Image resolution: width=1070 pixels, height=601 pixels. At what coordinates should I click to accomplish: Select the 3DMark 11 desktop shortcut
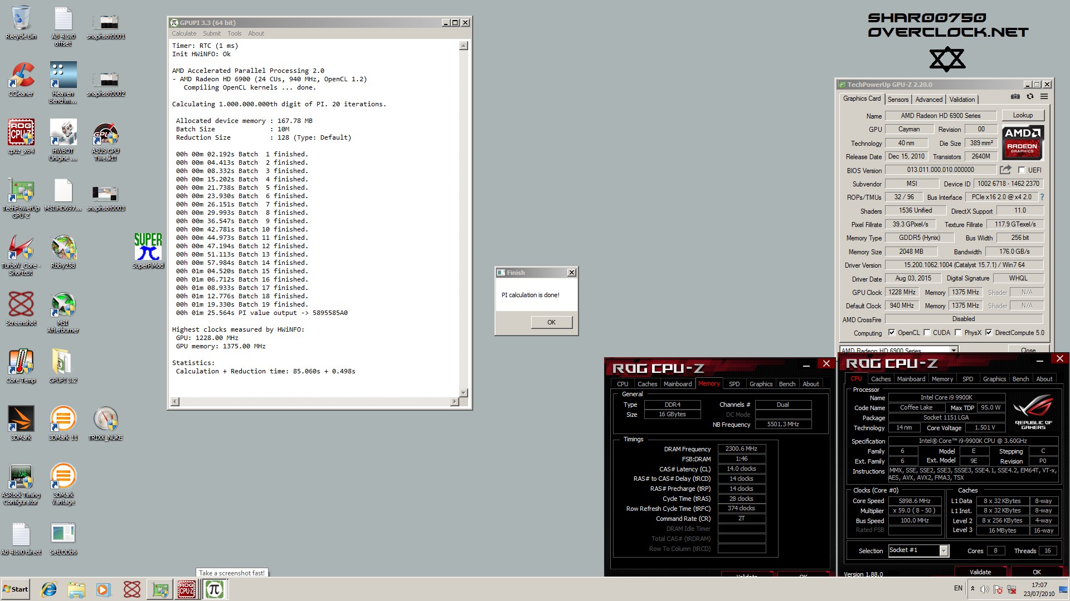[x=63, y=423]
